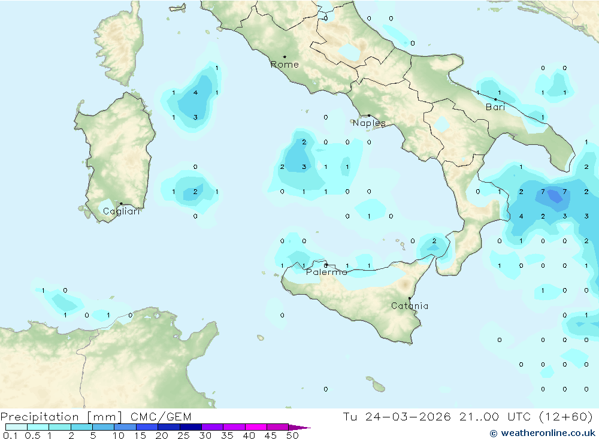The width and height of the screenshot is (599, 439).
Task: Click the Cagliari city marker dot
Action: [x=121, y=204]
